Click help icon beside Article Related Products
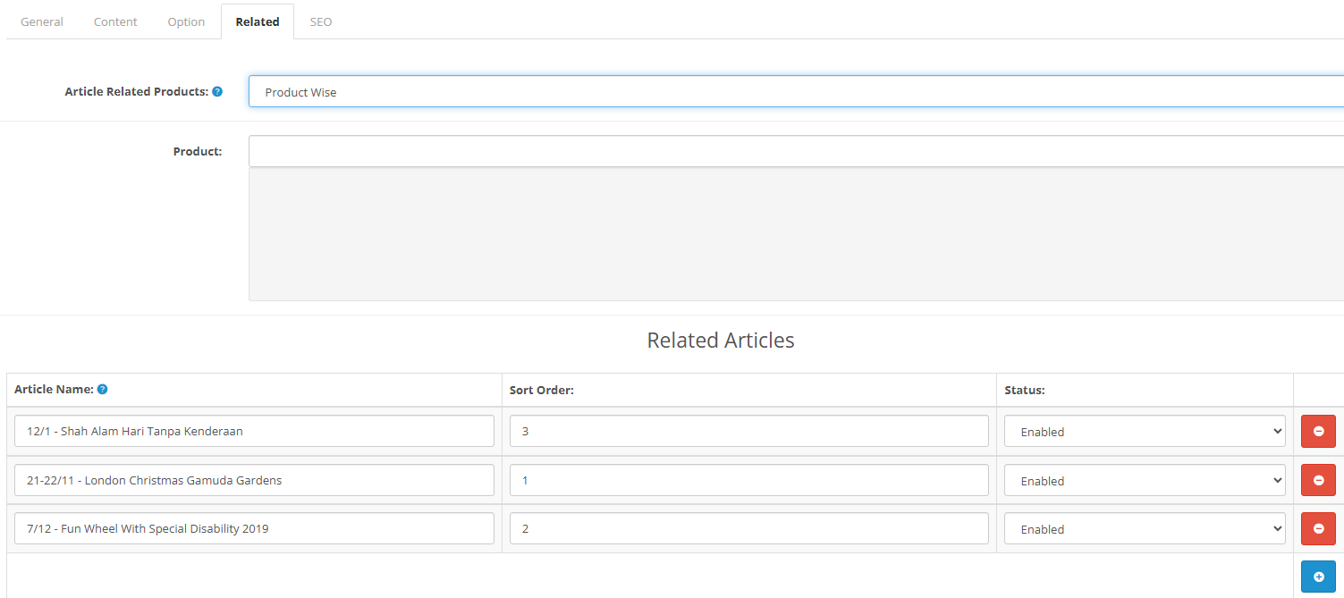The width and height of the screenshot is (1344, 598). click(217, 92)
